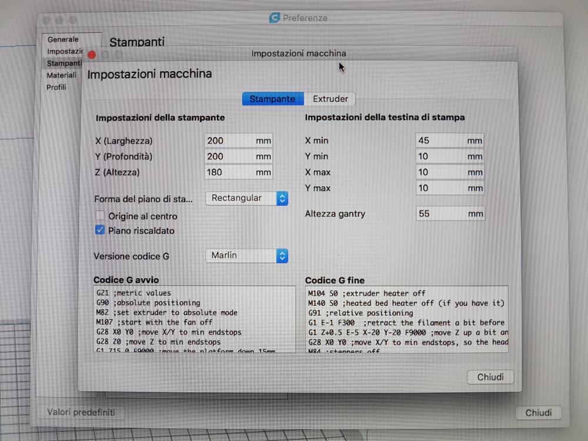Click the Z (Altezza) height field
The height and width of the screenshot is (441, 588).
click(229, 172)
